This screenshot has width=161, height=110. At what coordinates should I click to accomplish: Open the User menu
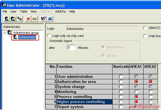click(x=13, y=11)
